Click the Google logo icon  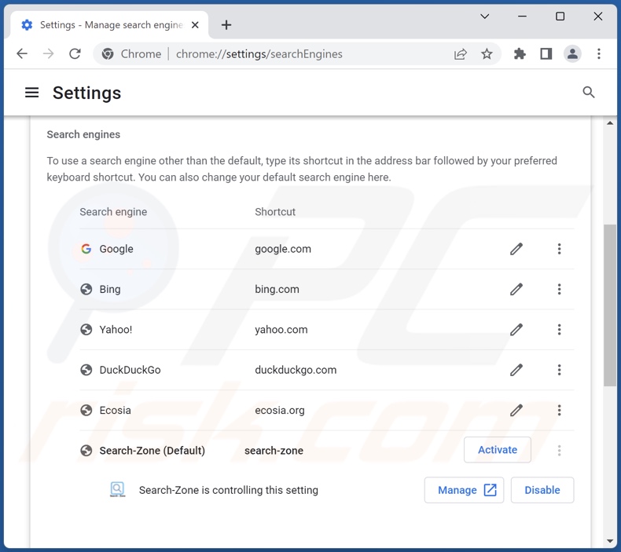[x=86, y=249]
